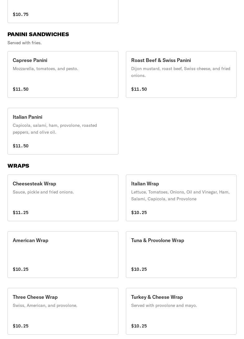244x339 pixels.
Task: Click the $11.50 price under Italian Panini
Action: (21, 146)
